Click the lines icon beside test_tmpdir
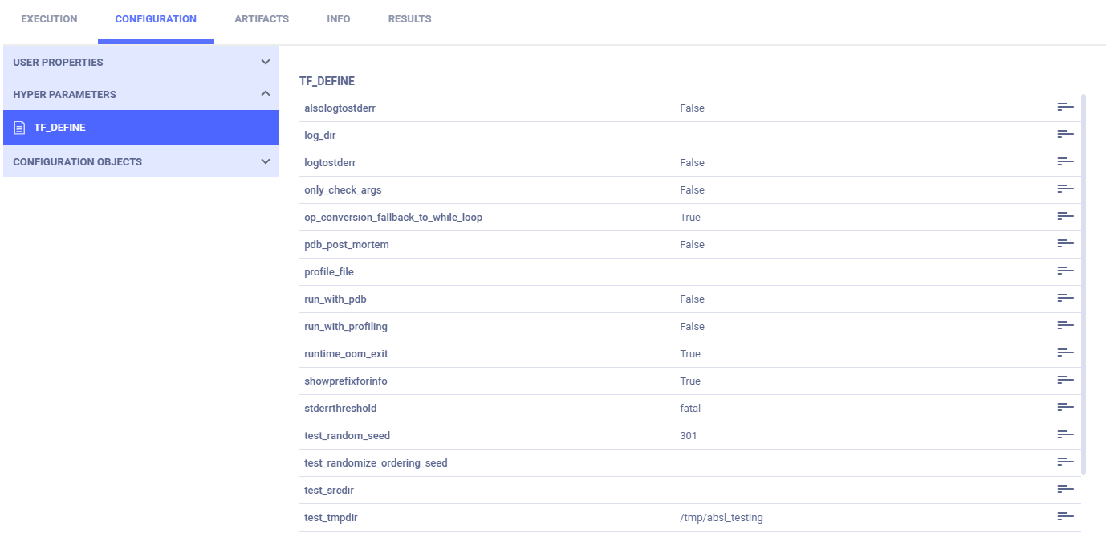 pyautogui.click(x=1065, y=517)
